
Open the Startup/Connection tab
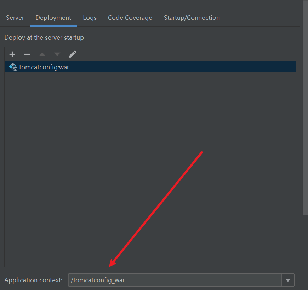click(x=192, y=18)
